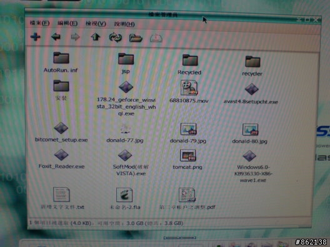
Task: Select the 68810875.mov video file icon
Action: [189, 88]
